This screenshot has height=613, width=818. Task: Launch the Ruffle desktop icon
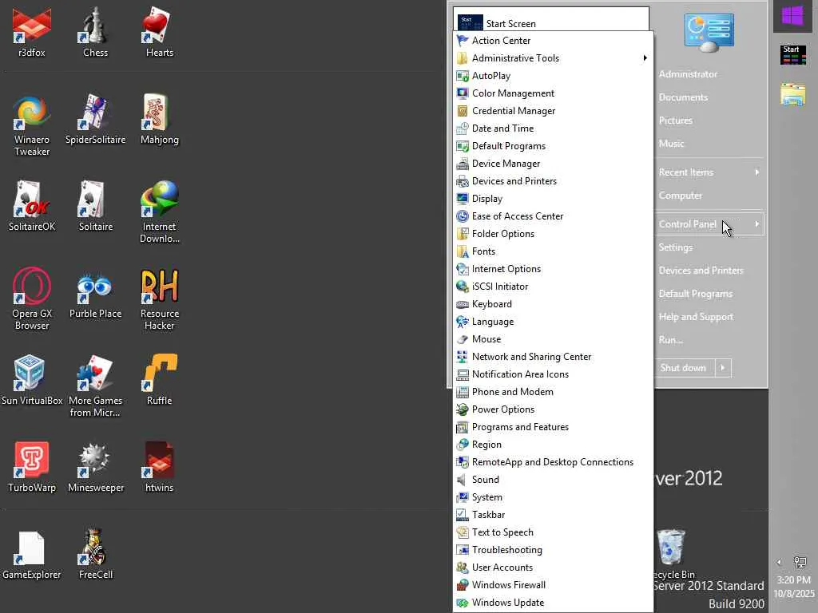[x=160, y=381]
